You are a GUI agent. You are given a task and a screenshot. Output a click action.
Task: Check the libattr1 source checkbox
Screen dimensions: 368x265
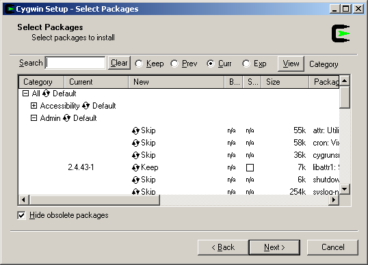pyautogui.click(x=250, y=167)
